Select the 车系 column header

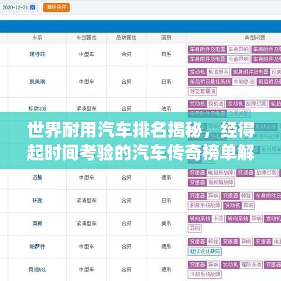(x=37, y=37)
